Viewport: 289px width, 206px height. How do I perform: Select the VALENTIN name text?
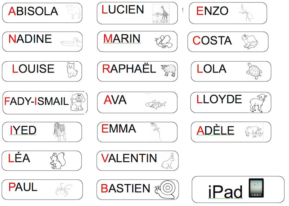129,158
